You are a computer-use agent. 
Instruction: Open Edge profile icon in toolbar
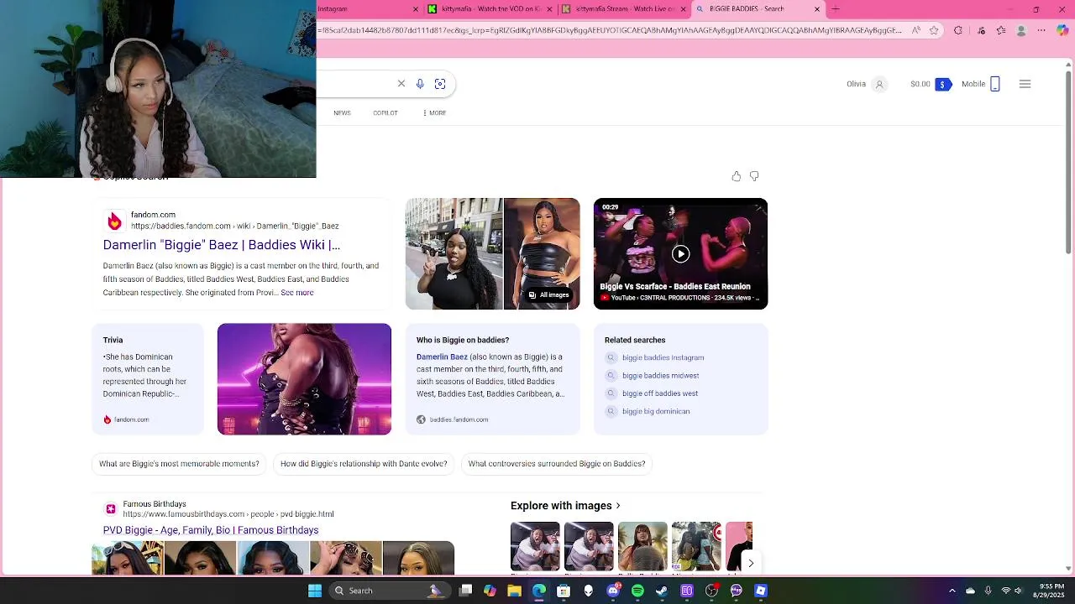(x=1021, y=30)
